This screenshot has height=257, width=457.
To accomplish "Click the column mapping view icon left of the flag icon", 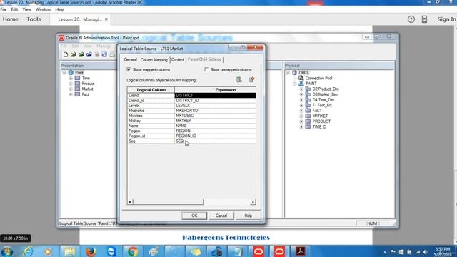I will 239,79.
